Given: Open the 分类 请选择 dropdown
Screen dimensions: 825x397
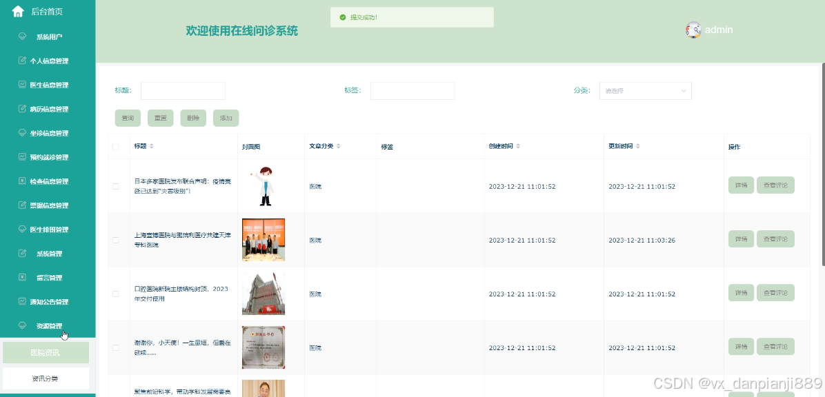Looking at the screenshot, I should 646,90.
